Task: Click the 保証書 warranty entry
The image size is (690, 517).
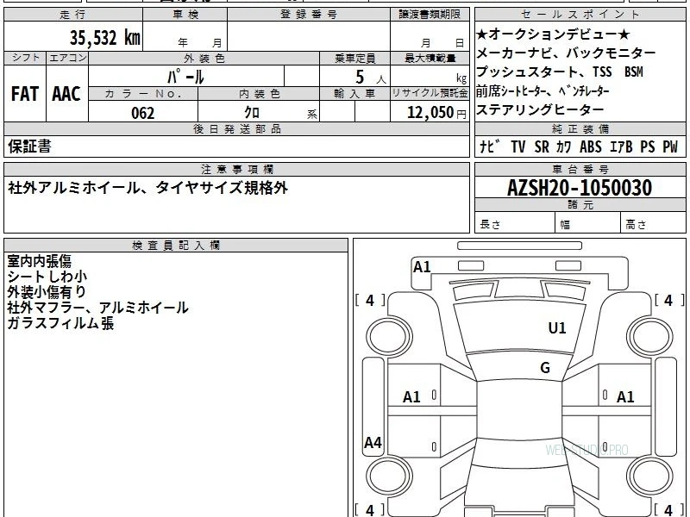Action: pyautogui.click(x=29, y=146)
